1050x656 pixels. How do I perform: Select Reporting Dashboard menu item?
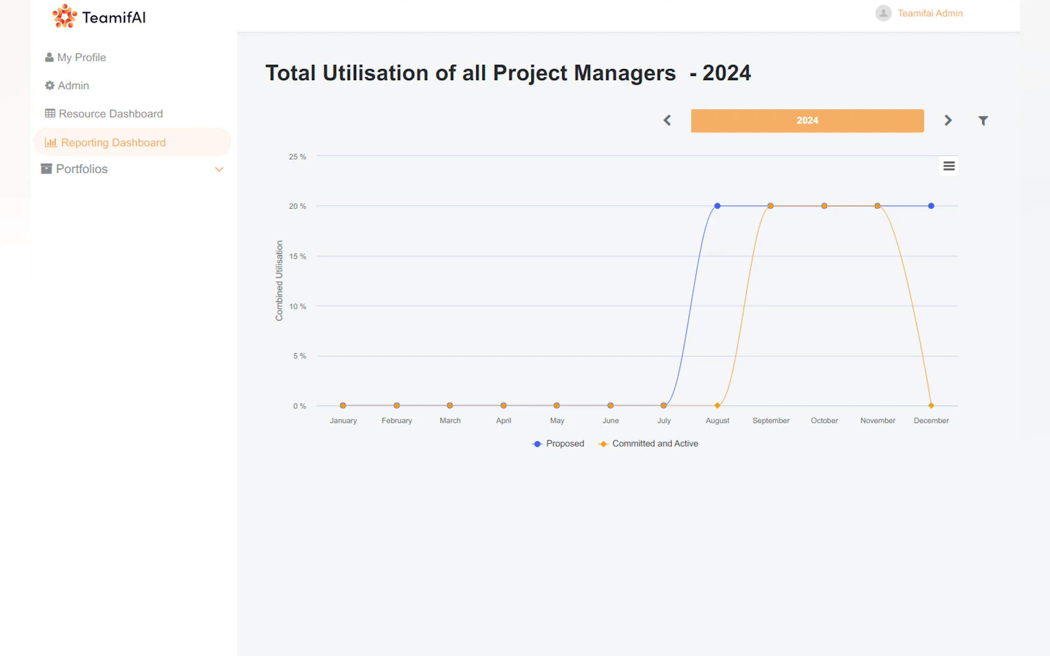(113, 142)
